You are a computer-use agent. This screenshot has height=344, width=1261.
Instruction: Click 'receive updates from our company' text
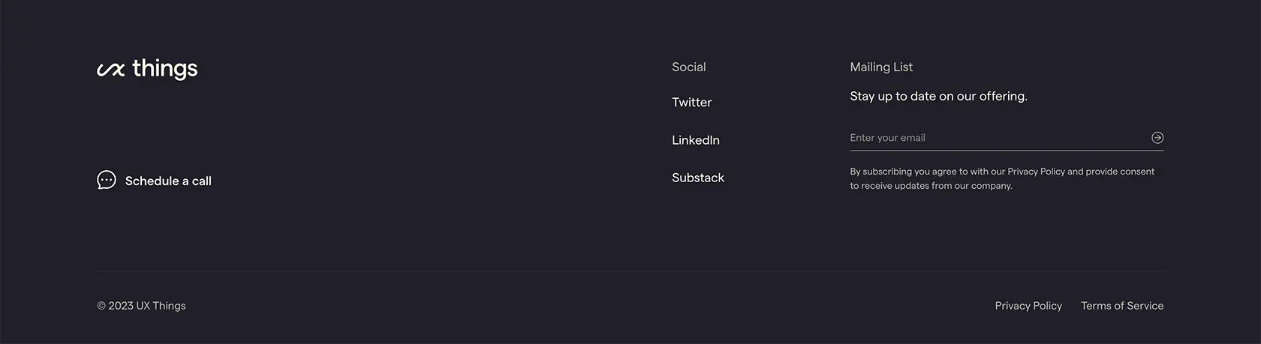point(937,186)
